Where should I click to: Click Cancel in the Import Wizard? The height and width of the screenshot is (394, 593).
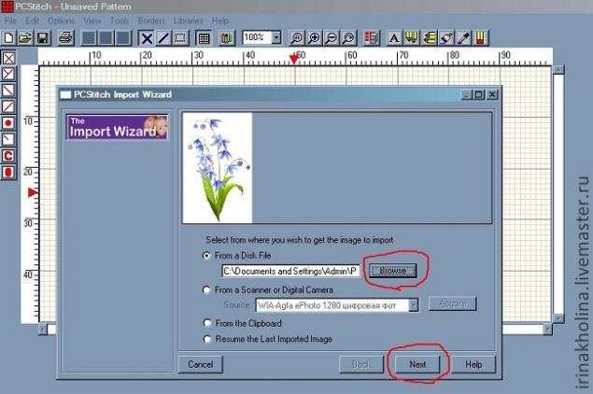pyautogui.click(x=201, y=364)
